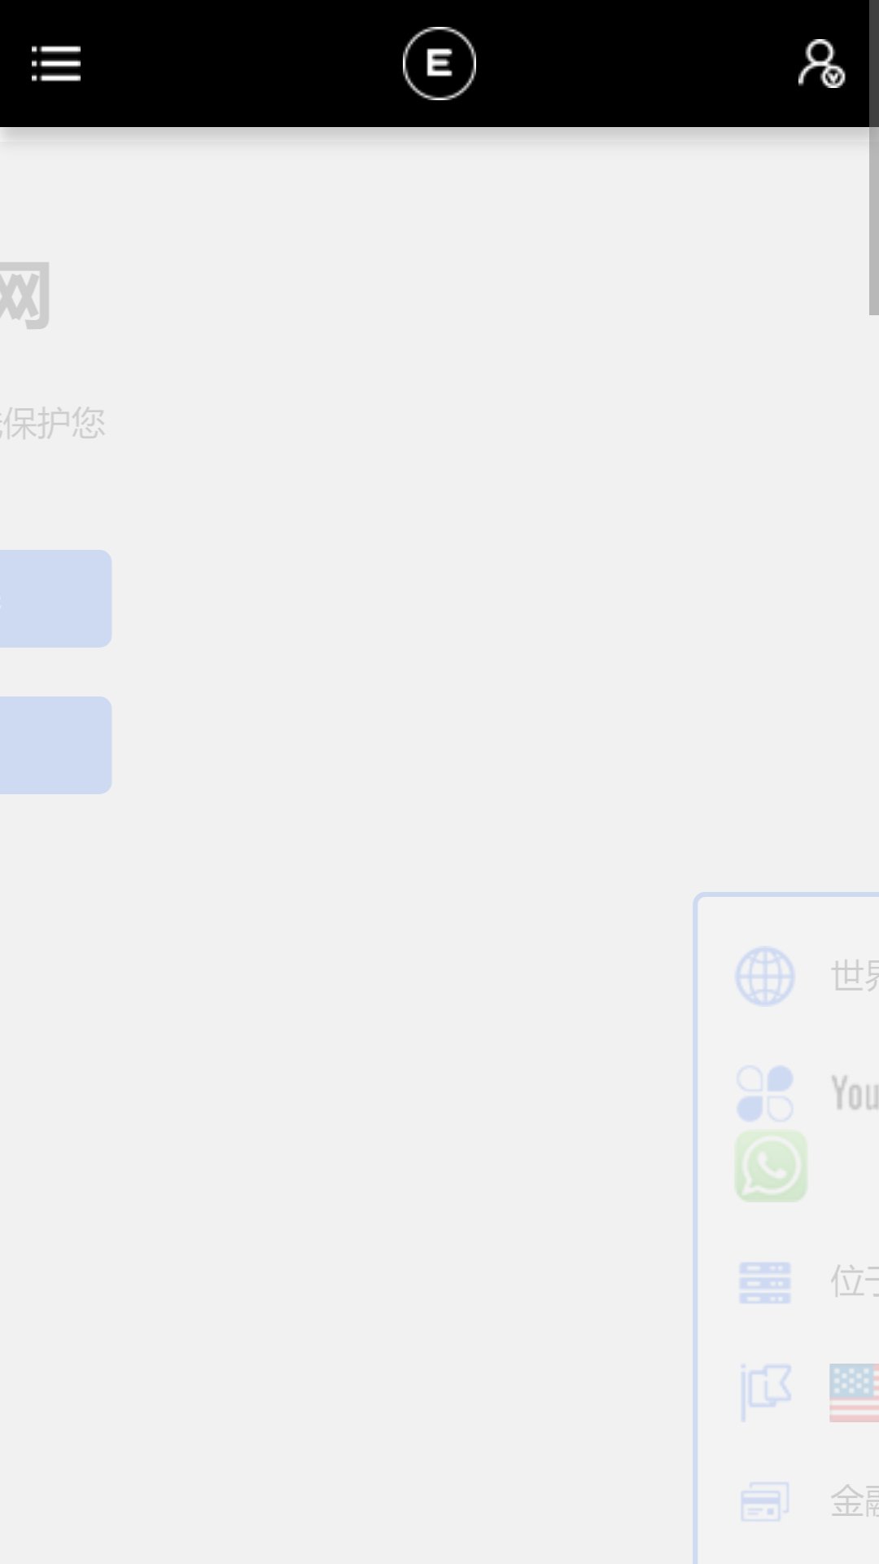
Task: Click the 金融 text beside card icon
Action: 855,1501
